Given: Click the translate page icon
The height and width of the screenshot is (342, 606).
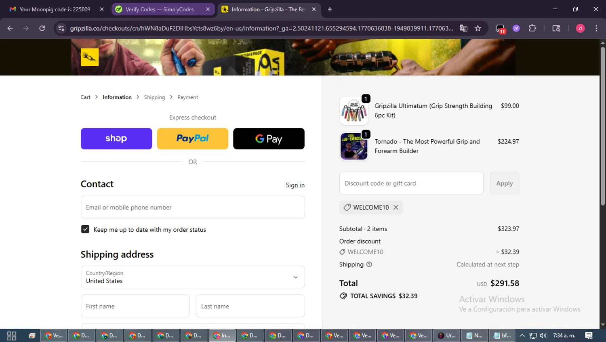Looking at the screenshot, I should [x=463, y=28].
